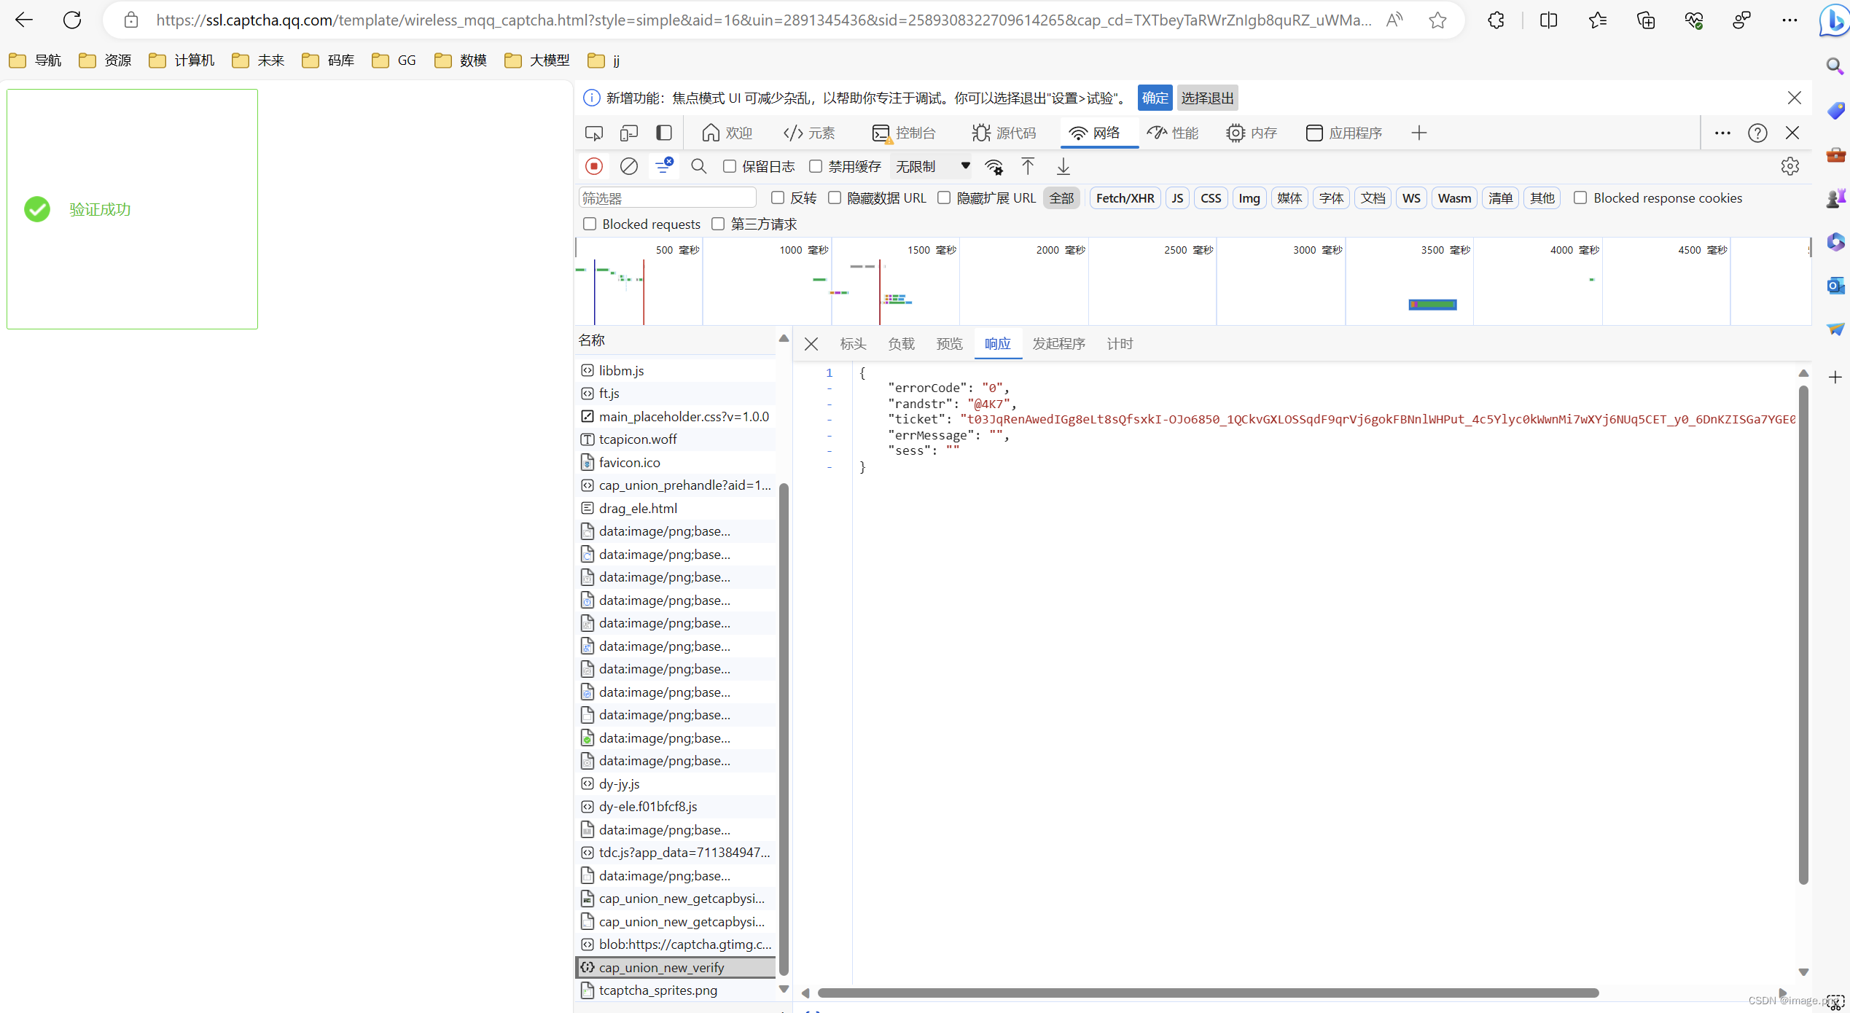Refresh the browser page
Image resolution: width=1850 pixels, height=1013 pixels.
point(72,20)
